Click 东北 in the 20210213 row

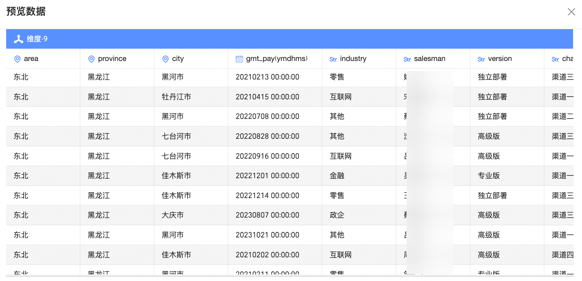21,77
